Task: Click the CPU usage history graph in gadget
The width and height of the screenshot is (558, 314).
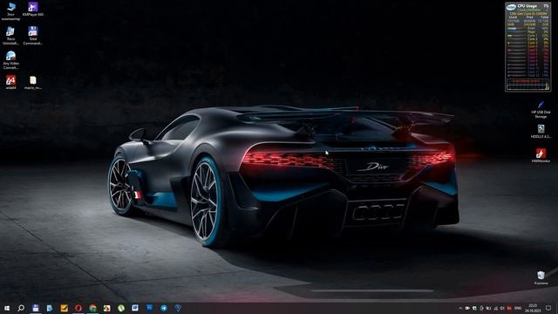Action: coord(527,85)
